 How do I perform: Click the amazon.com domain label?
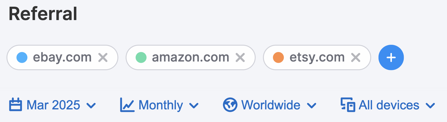click(x=191, y=57)
